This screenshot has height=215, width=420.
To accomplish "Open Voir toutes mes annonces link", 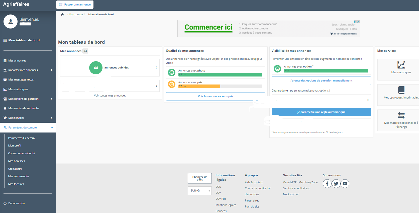I will point(110,96).
